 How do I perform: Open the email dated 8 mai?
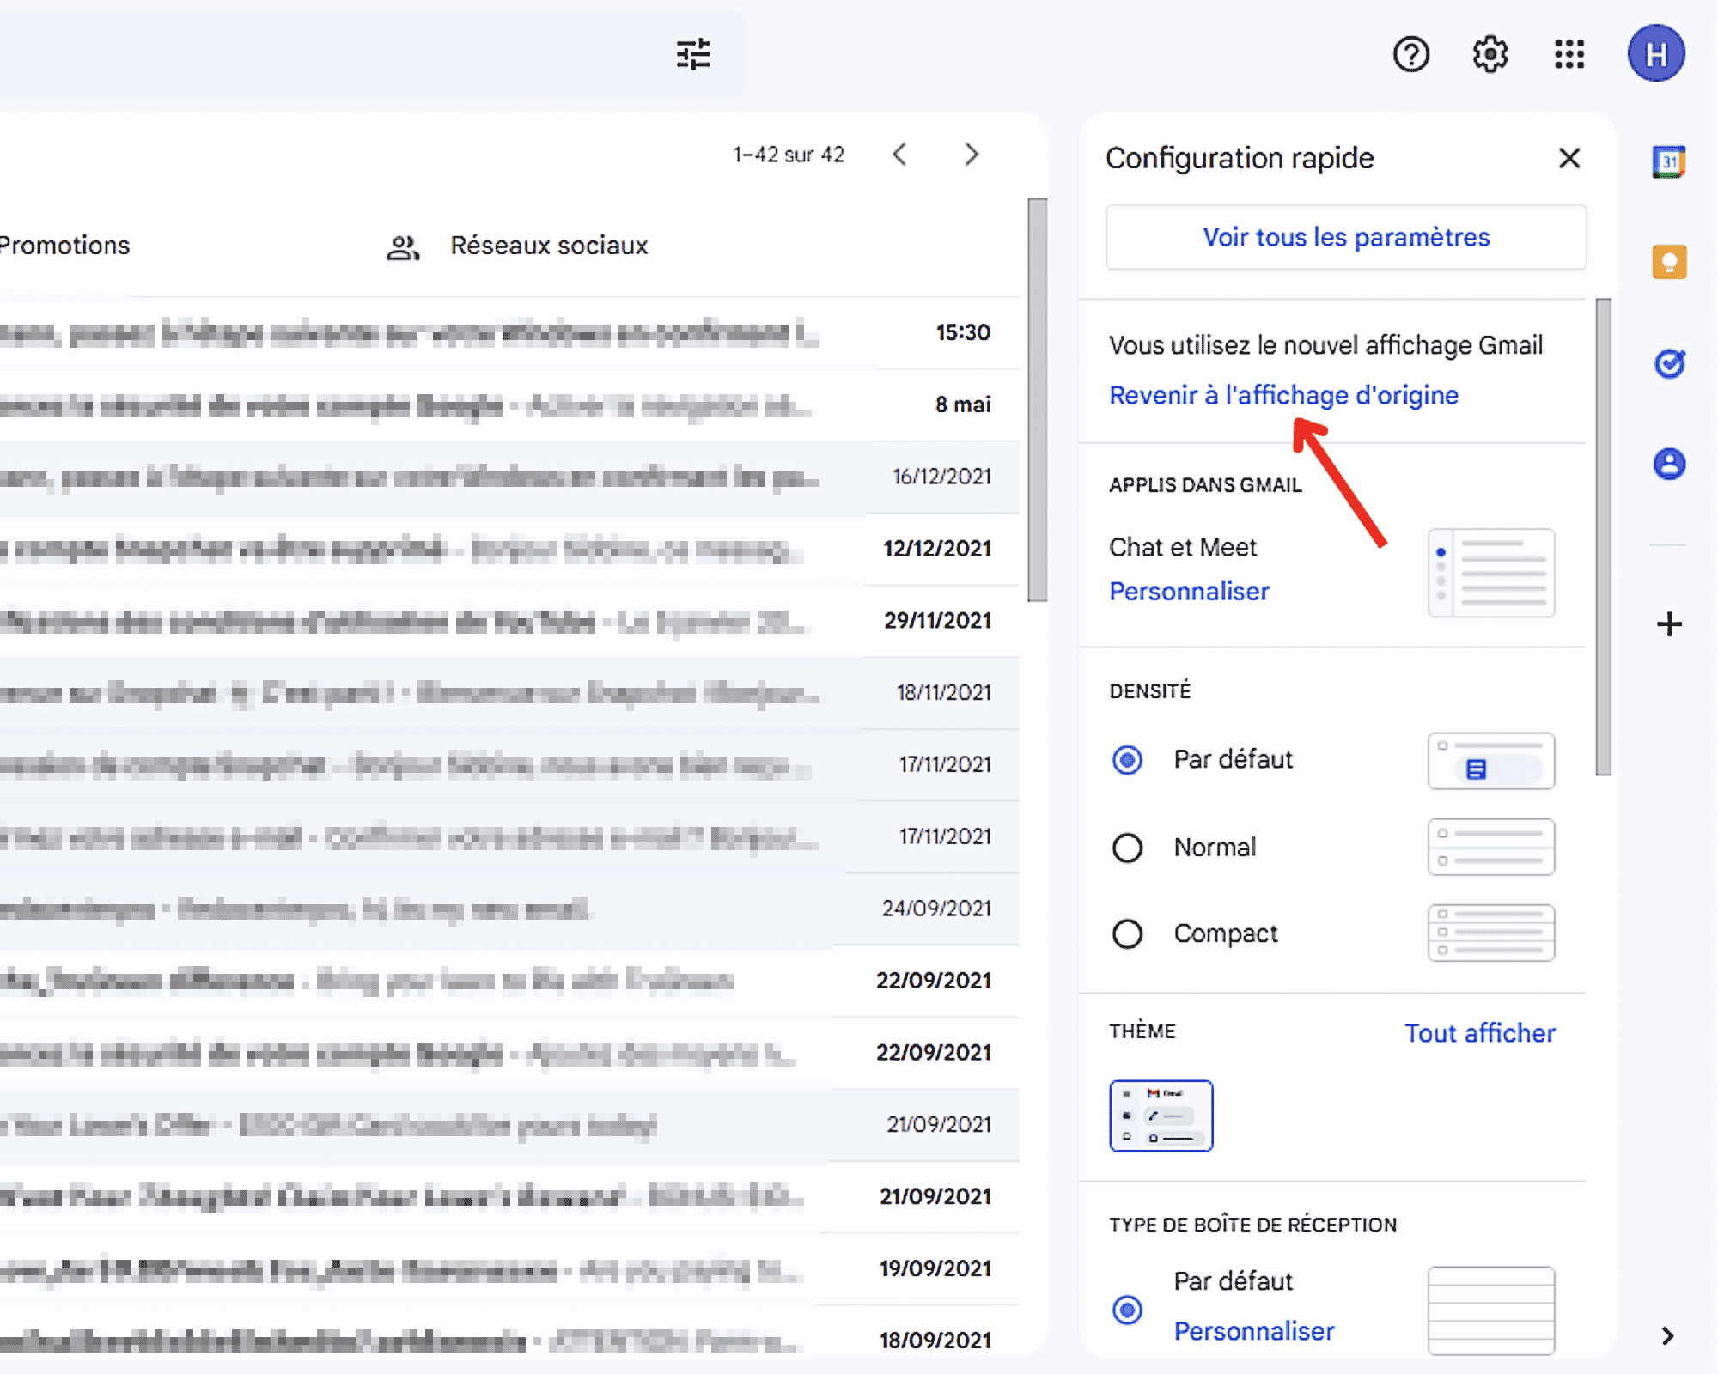pyautogui.click(x=509, y=405)
